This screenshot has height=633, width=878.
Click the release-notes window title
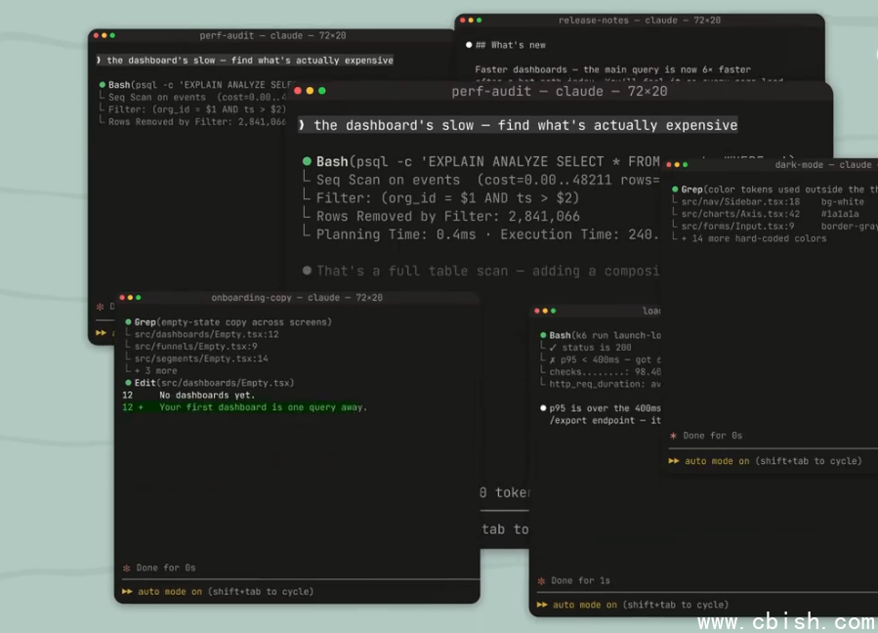pos(640,21)
